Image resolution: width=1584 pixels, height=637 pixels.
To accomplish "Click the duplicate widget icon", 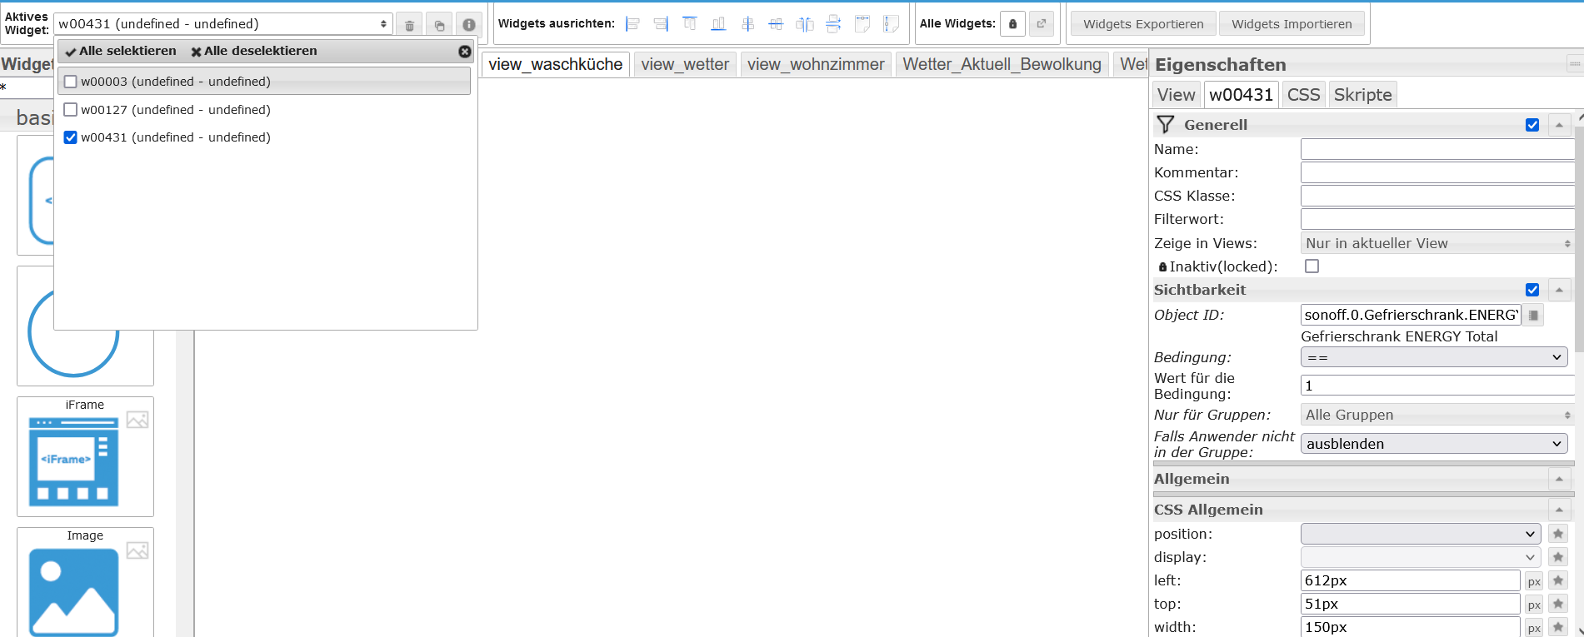I will point(439,25).
